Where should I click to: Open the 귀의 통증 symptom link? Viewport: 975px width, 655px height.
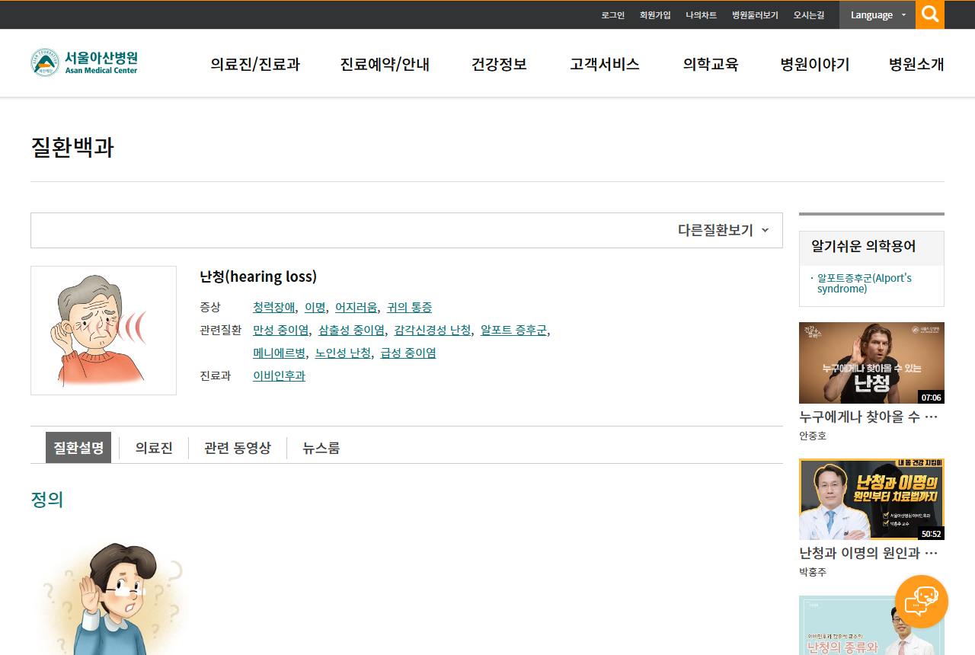(x=409, y=308)
